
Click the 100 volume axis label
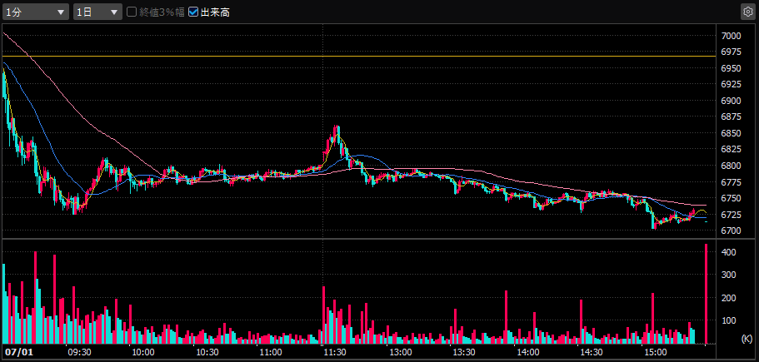(729, 320)
